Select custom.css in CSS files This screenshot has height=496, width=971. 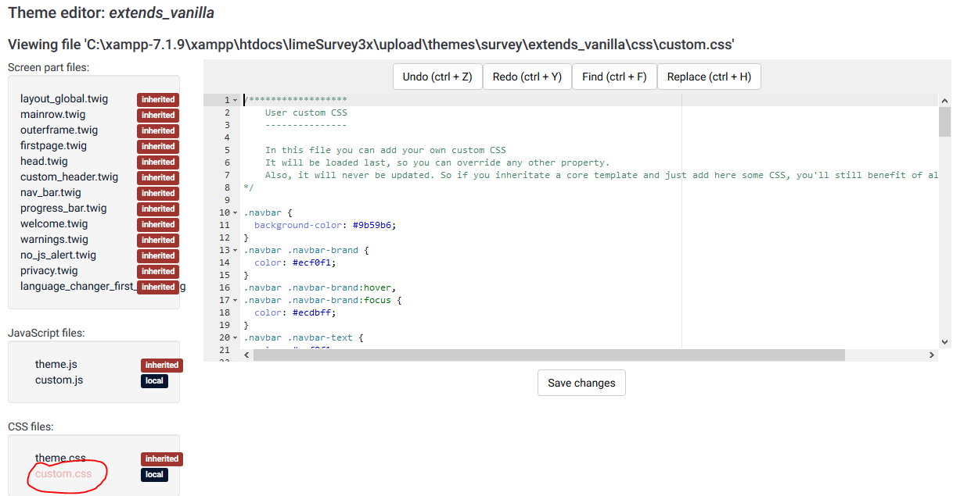[x=63, y=474]
